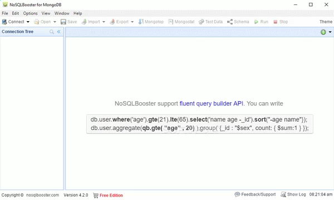This screenshot has height=200, width=334.
Task: Open the Help menu
Action: pos(78,13)
